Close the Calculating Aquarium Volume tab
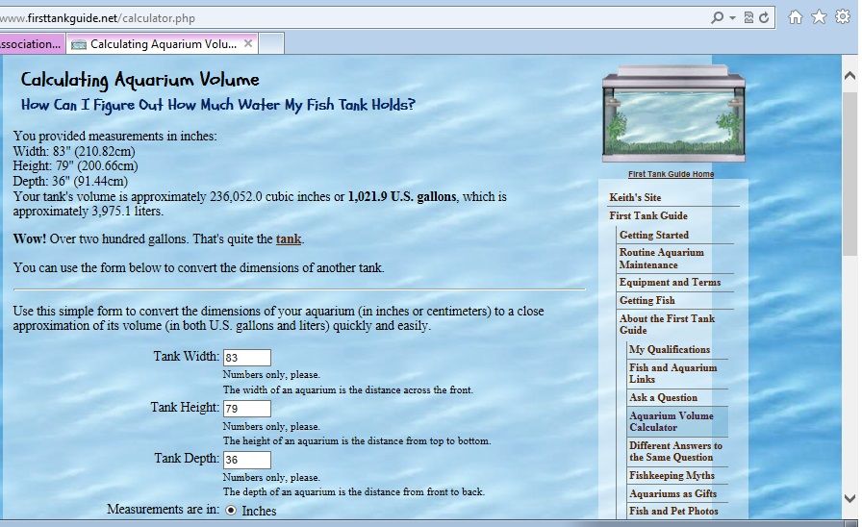 coord(248,43)
